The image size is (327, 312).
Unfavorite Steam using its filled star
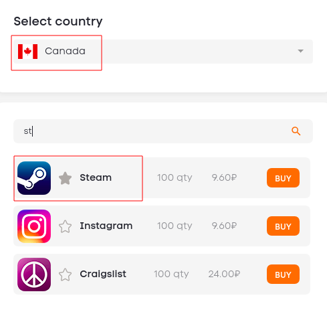click(65, 178)
